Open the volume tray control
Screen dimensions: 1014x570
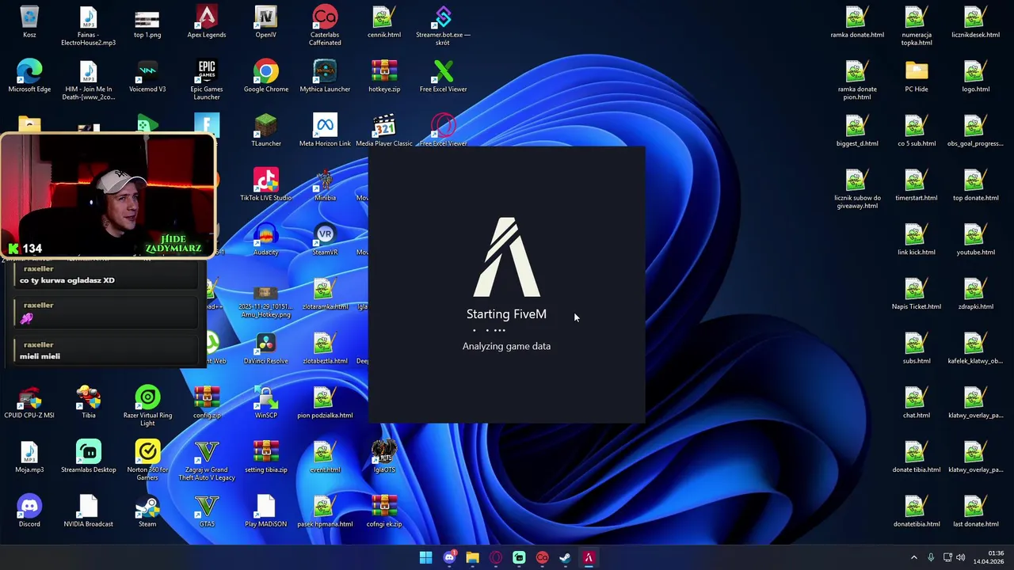[x=961, y=557]
